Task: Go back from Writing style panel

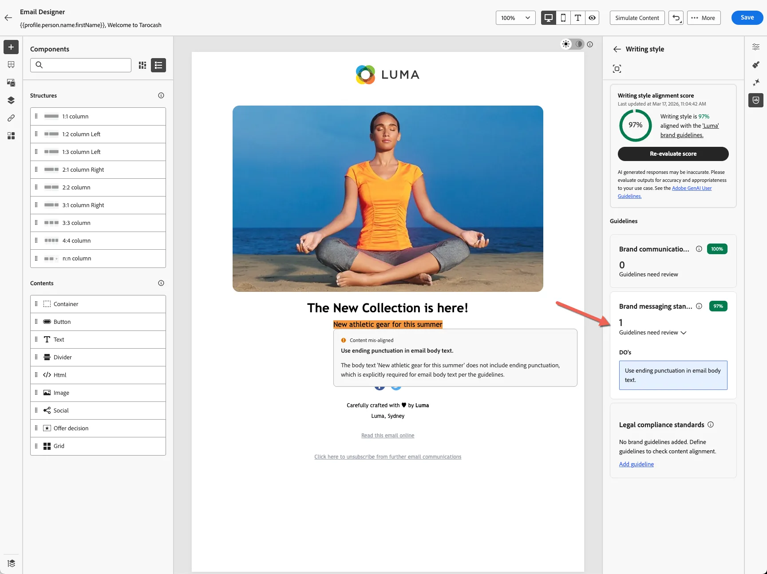Action: 617,49
